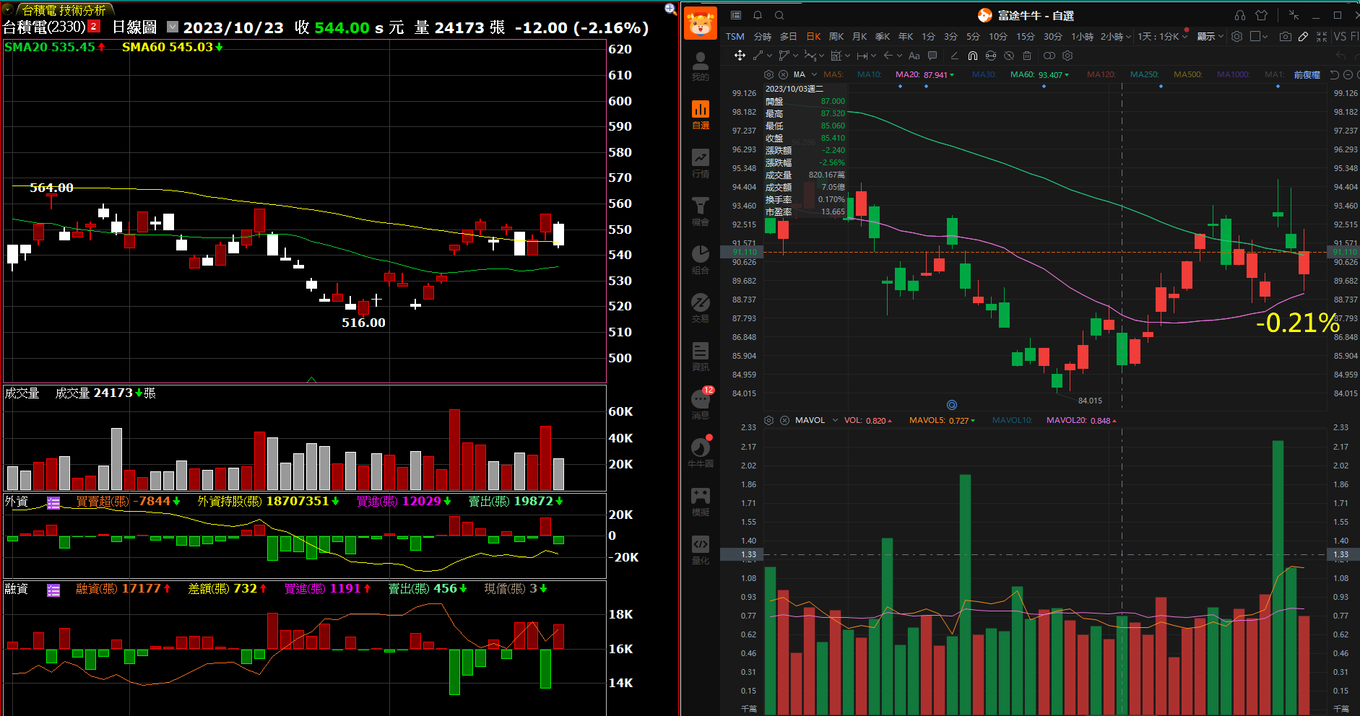Expand the polygon shape tool dropdown arrow
1360x716 pixels.
pos(795,56)
